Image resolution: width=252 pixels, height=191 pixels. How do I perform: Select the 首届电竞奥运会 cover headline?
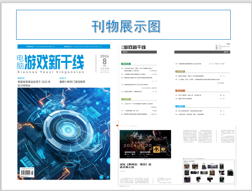(34, 84)
